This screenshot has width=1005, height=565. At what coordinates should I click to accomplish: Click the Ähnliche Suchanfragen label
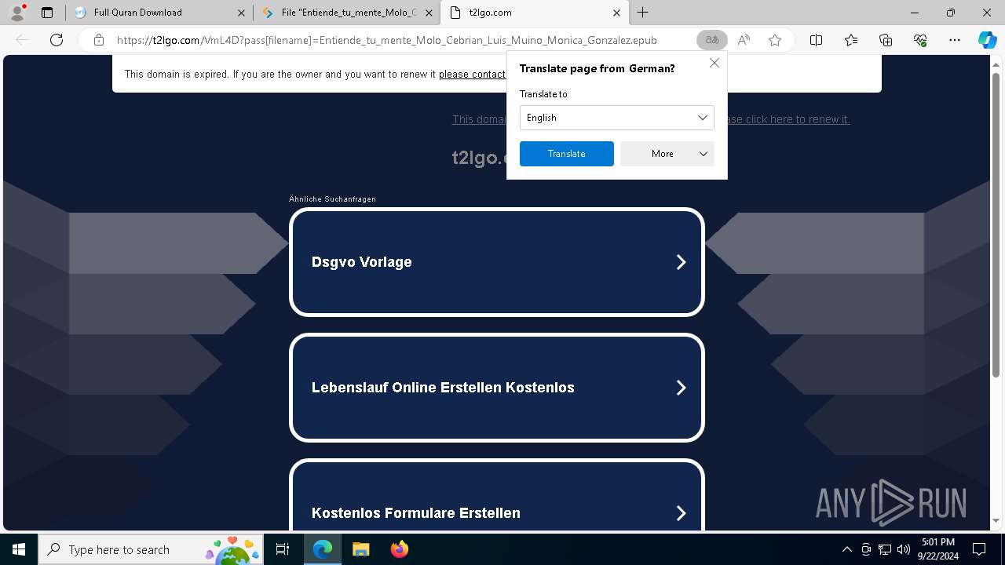coord(332,199)
